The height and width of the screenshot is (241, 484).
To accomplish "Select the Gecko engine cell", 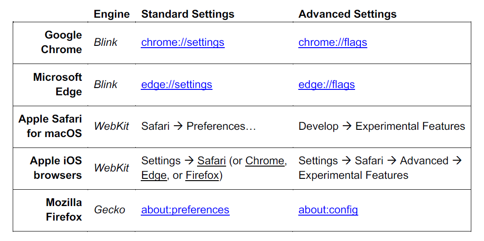I will (109, 210).
